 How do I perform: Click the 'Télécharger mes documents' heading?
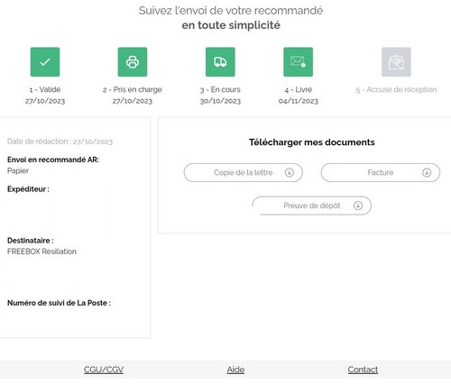point(312,142)
